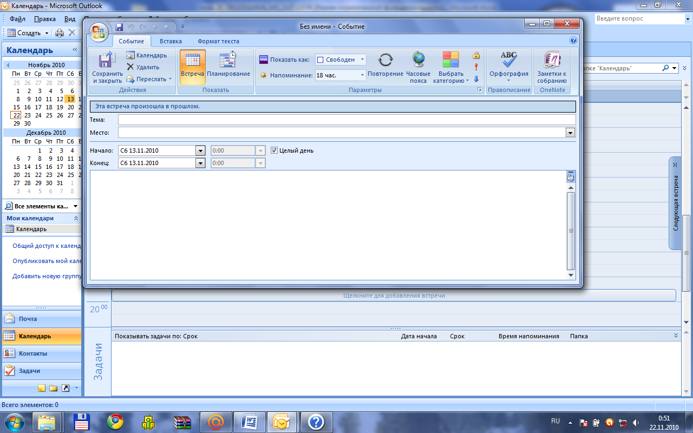Open Выбрать категорию color categories
This screenshot has width=693, height=433.
(451, 68)
